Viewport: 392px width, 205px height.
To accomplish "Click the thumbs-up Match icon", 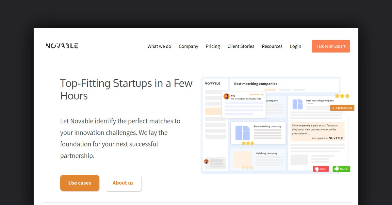I will pos(336,169).
